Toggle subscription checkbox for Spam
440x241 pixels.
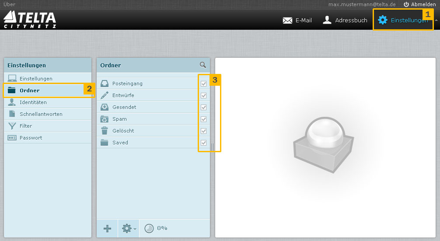[203, 119]
